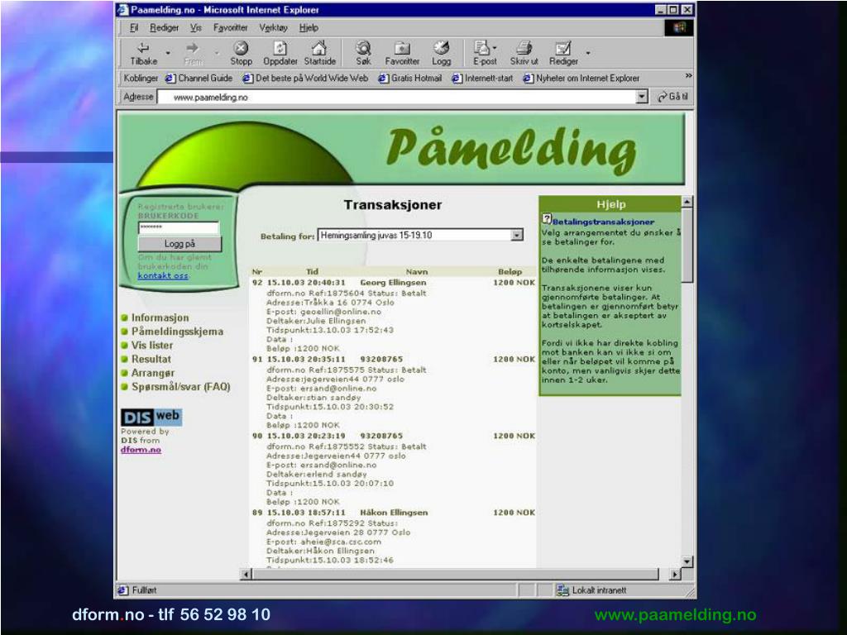Click the Lokalt intranett zone icon
Viewport: 847px width, 635px height.
(563, 590)
